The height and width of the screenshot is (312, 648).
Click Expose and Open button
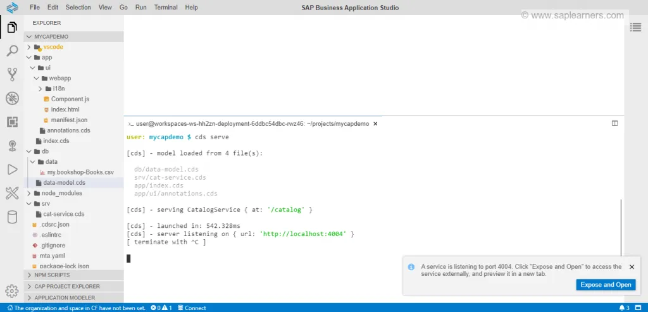point(606,285)
